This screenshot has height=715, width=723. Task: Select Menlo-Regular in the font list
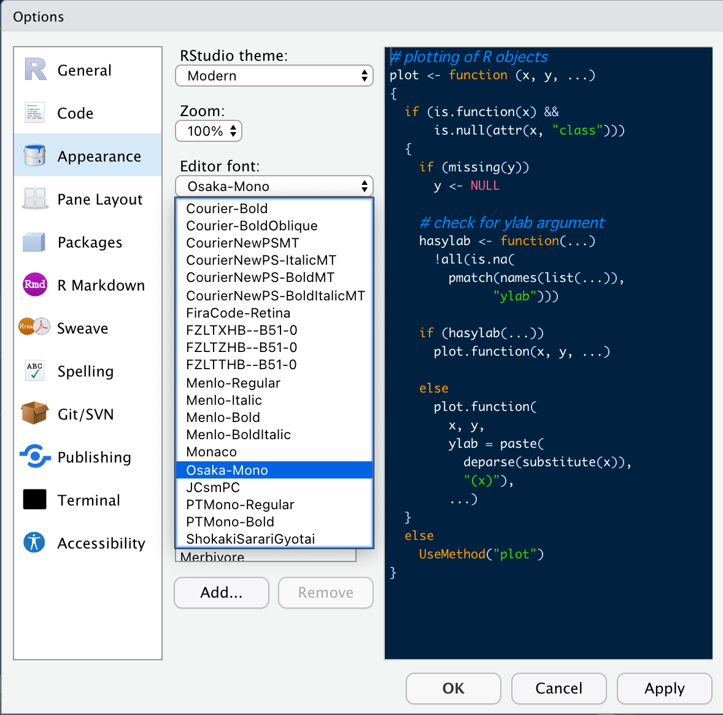point(233,383)
